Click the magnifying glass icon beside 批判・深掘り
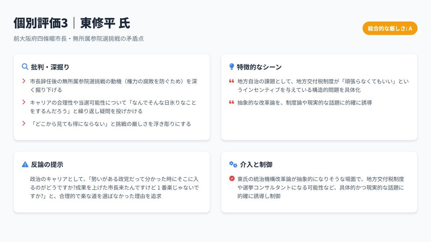 pyautogui.click(x=25, y=67)
